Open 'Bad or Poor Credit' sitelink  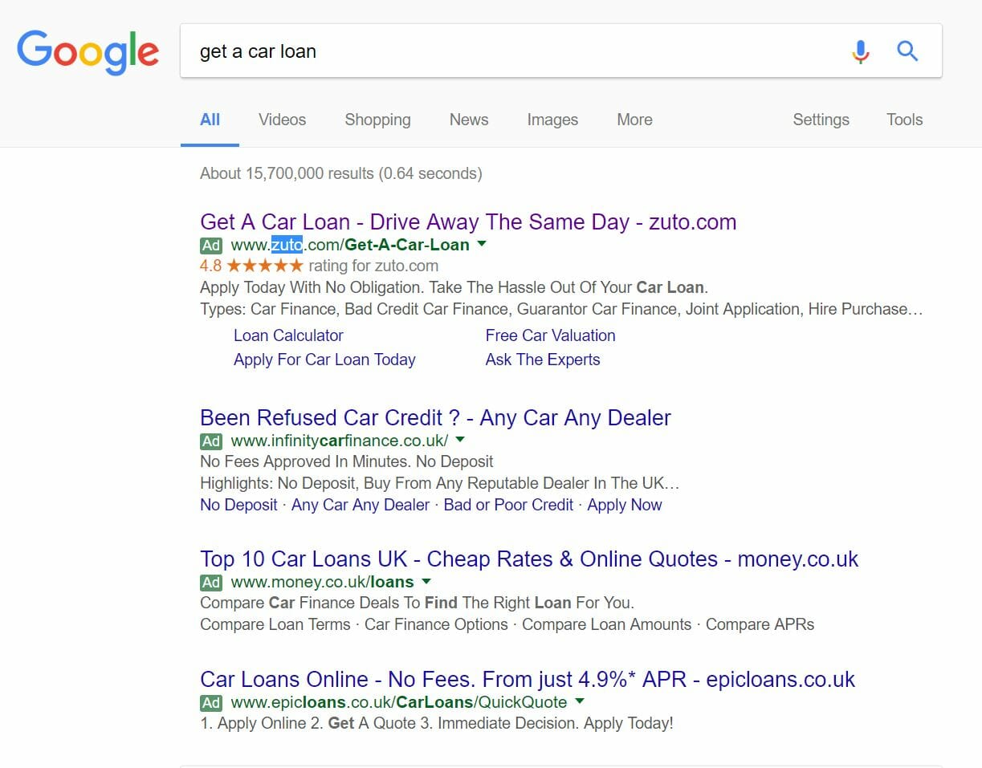click(508, 505)
